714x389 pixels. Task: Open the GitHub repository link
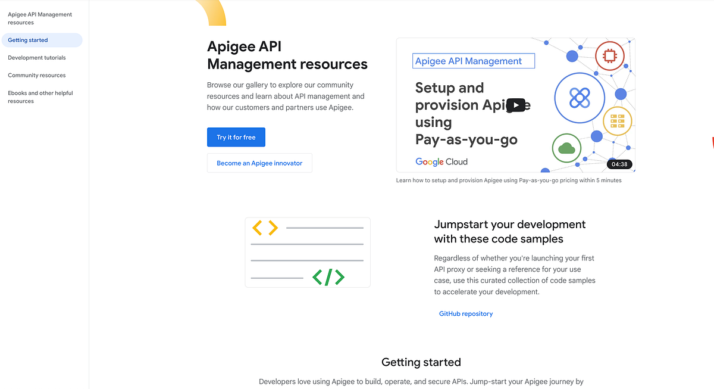pyautogui.click(x=466, y=313)
